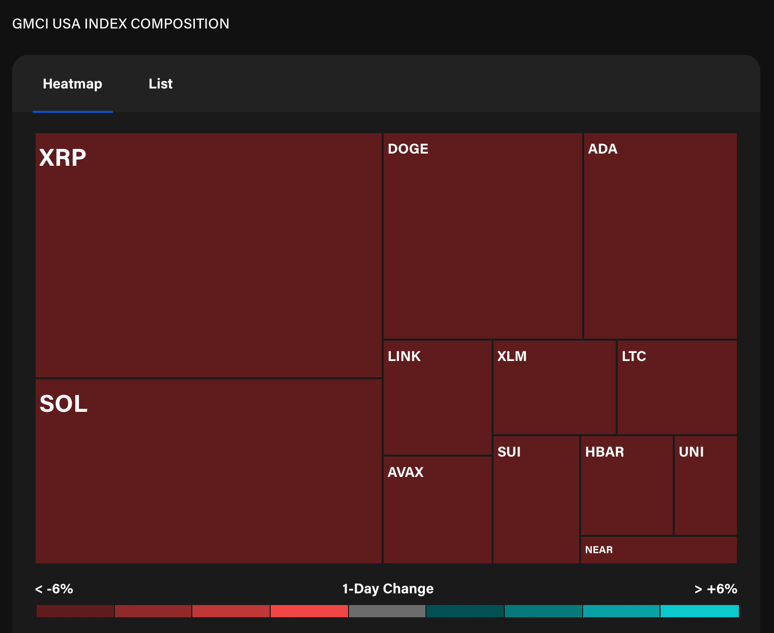Select the LTC heatmap tile
The height and width of the screenshot is (633, 774).
pyautogui.click(x=677, y=387)
